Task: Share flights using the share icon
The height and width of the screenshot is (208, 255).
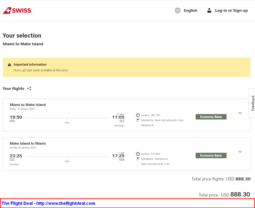Action: point(29,89)
